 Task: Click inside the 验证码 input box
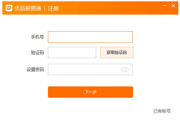click(72, 53)
